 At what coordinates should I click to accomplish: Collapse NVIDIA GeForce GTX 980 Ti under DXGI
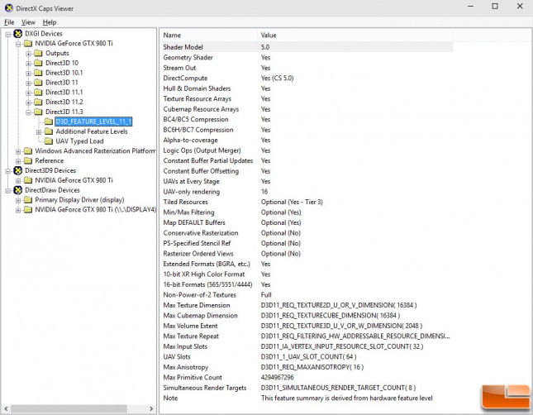click(x=18, y=44)
